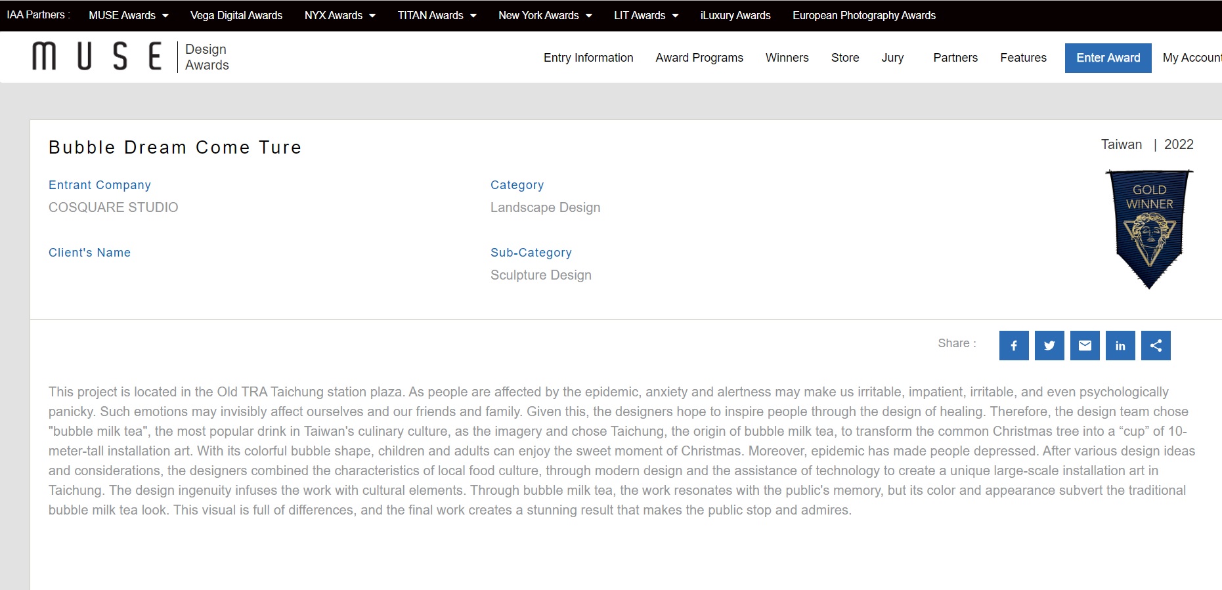The image size is (1222, 590).
Task: Click the Gold Winner badge
Action: pyautogui.click(x=1149, y=228)
